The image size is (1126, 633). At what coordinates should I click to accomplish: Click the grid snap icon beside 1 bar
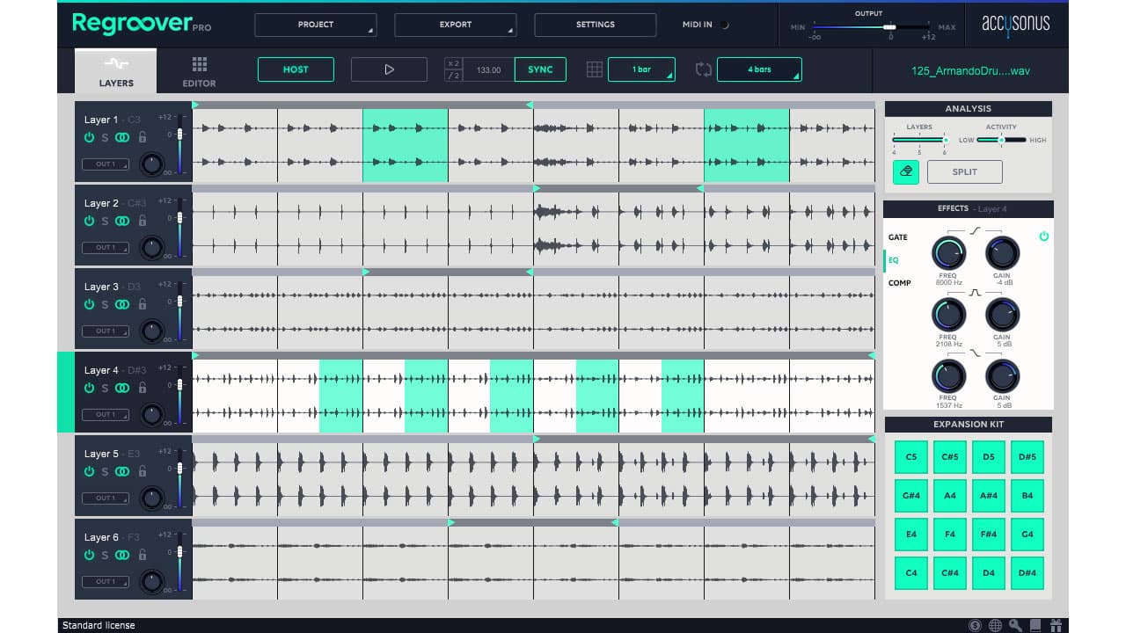tap(595, 69)
